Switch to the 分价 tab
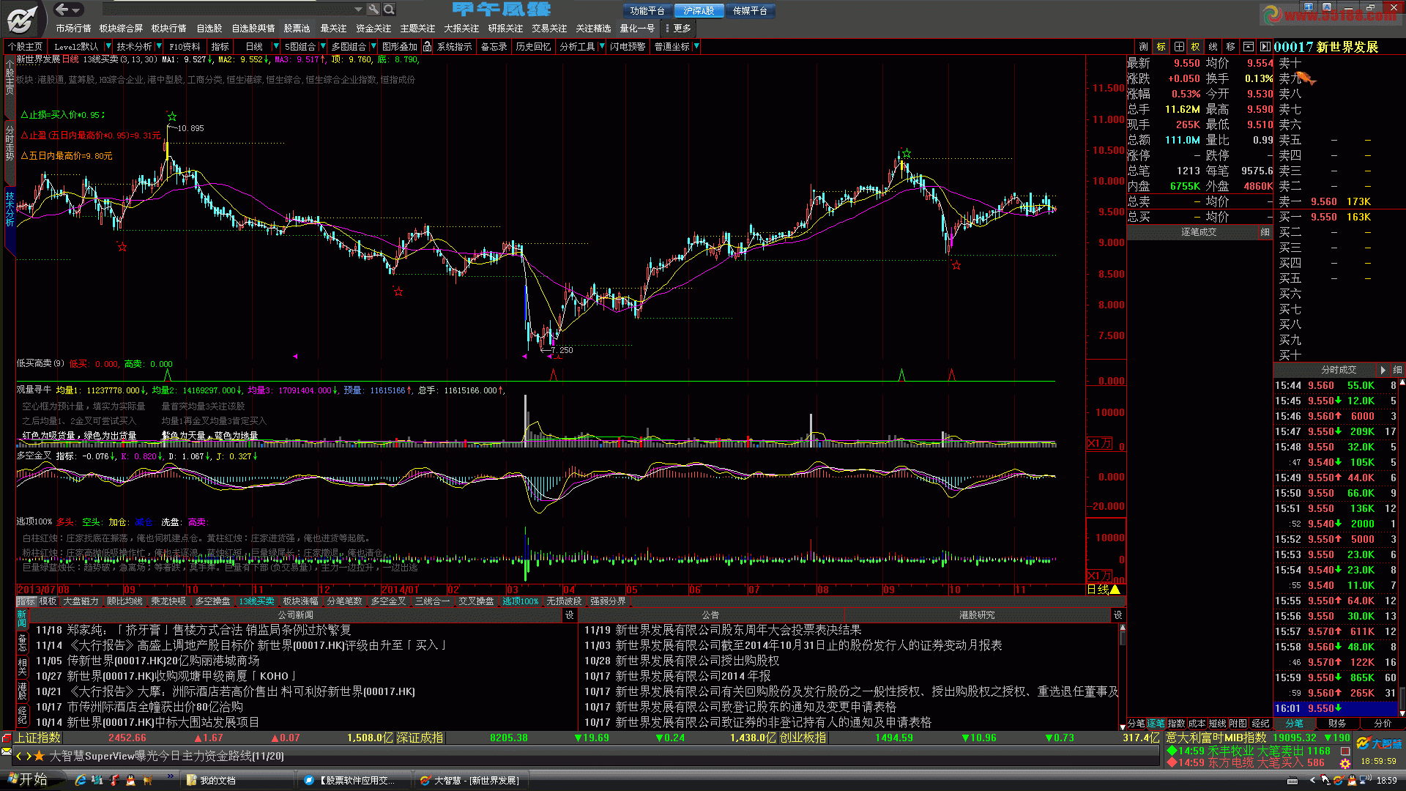 point(1383,723)
